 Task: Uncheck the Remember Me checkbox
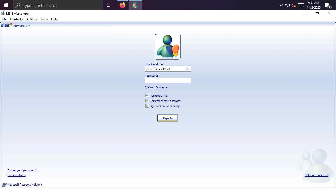click(x=147, y=96)
